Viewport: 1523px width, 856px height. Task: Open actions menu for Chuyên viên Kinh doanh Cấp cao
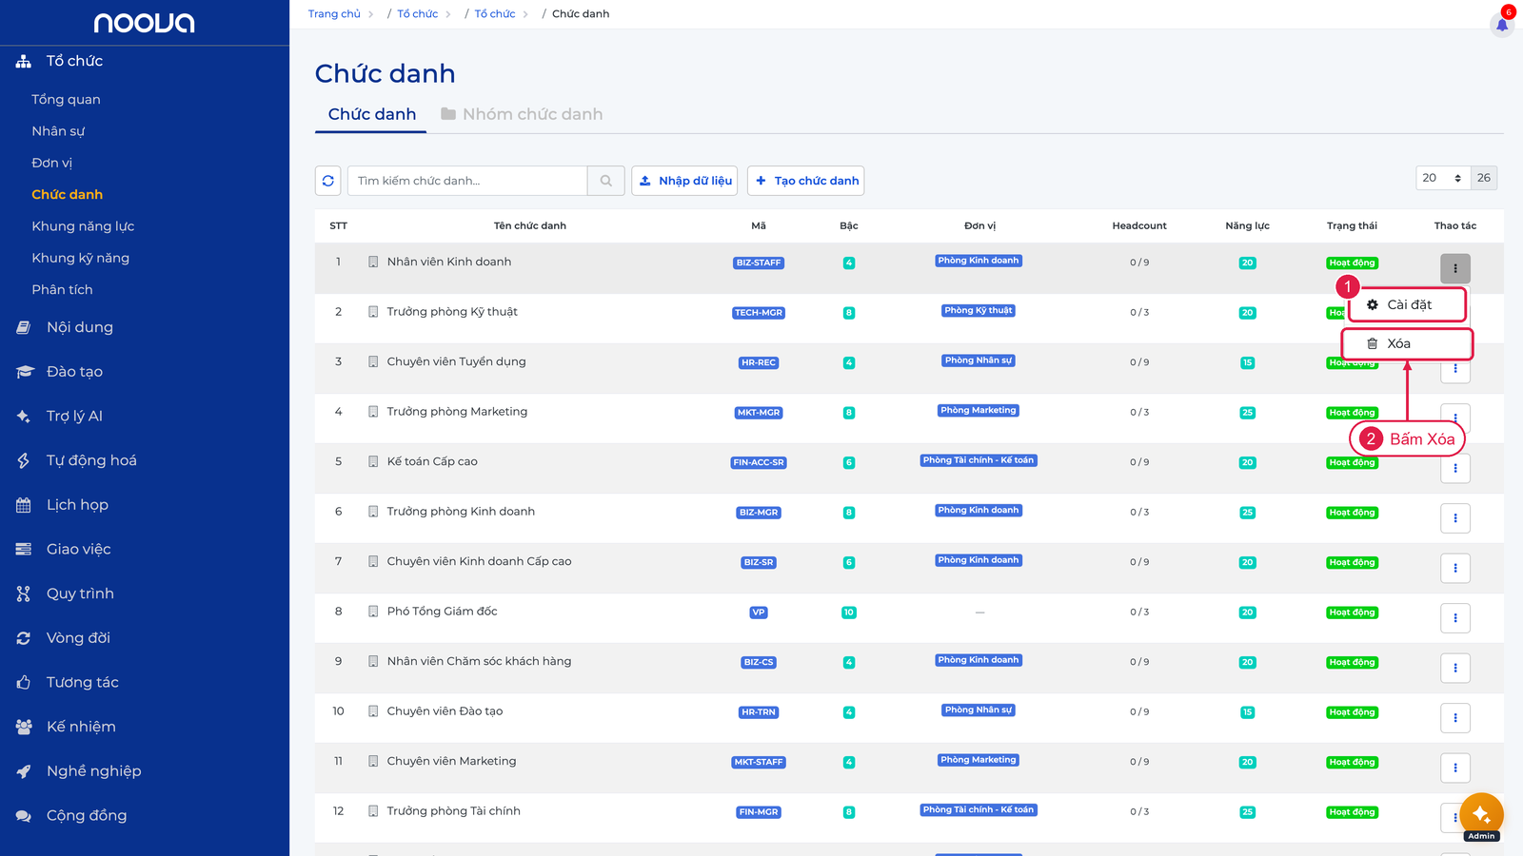(x=1455, y=568)
